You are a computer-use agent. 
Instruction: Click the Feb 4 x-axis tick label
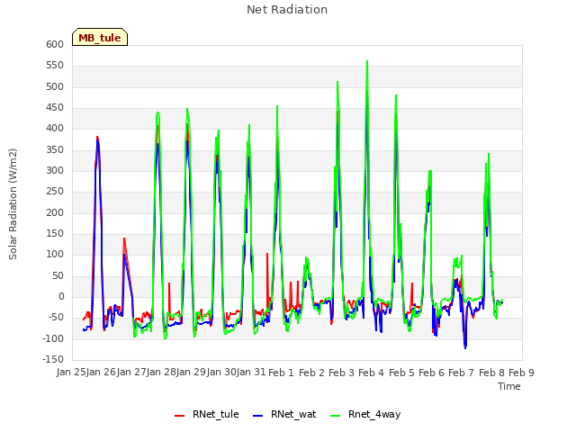[x=371, y=373]
